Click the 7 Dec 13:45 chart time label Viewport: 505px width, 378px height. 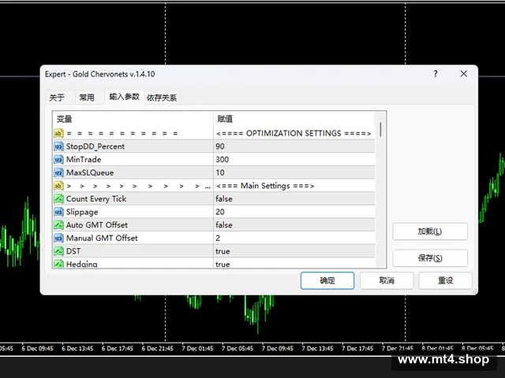[317, 348]
